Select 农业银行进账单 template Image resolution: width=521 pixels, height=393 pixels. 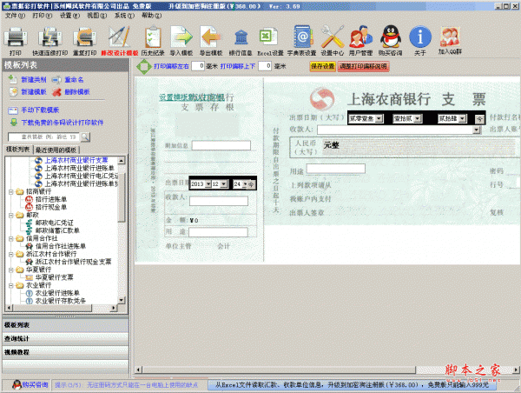[57, 293]
